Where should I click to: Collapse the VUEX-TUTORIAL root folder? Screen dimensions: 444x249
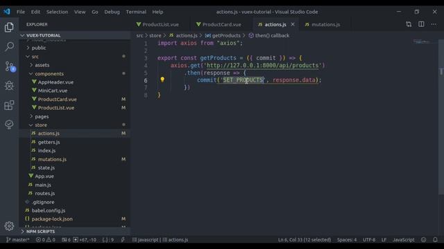point(75,35)
